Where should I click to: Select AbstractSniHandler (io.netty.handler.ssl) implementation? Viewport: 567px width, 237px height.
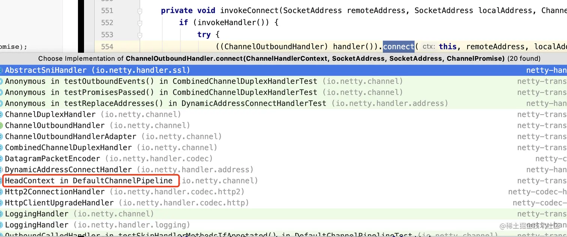(283, 70)
